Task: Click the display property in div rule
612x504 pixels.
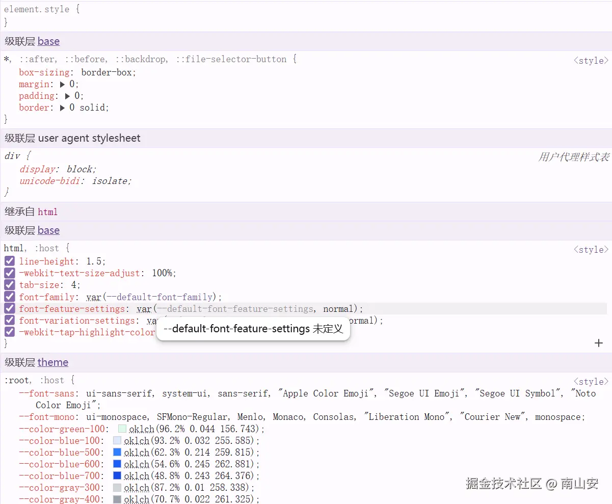Action: pos(38,169)
